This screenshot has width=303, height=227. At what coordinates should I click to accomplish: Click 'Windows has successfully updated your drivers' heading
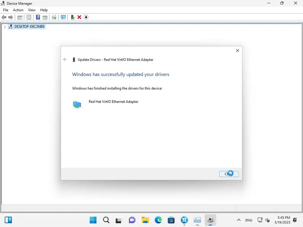[x=121, y=74]
